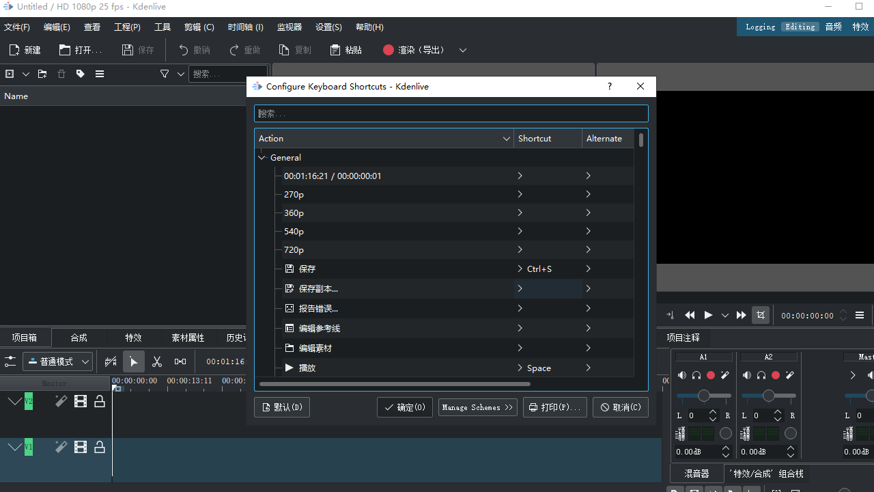Open the 普通模式 edit mode dropdown
The width and height of the screenshot is (874, 492).
58,361
